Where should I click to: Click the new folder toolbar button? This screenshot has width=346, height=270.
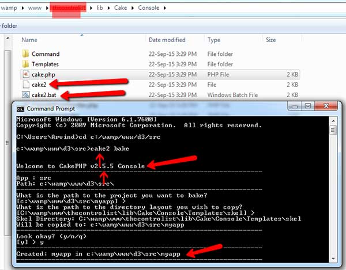(9, 26)
